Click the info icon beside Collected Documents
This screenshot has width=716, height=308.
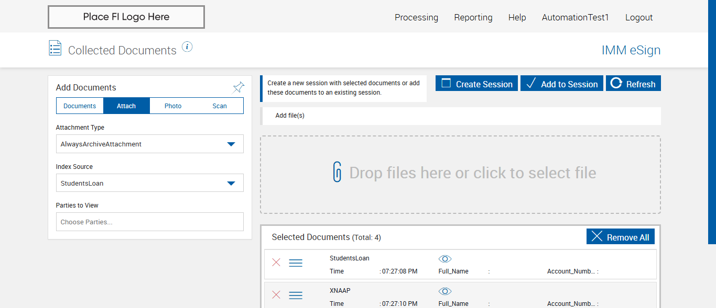(187, 47)
